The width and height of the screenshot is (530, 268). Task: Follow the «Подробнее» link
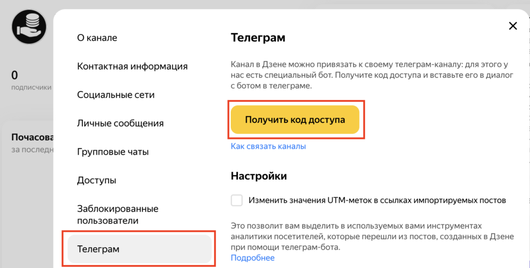click(x=253, y=258)
